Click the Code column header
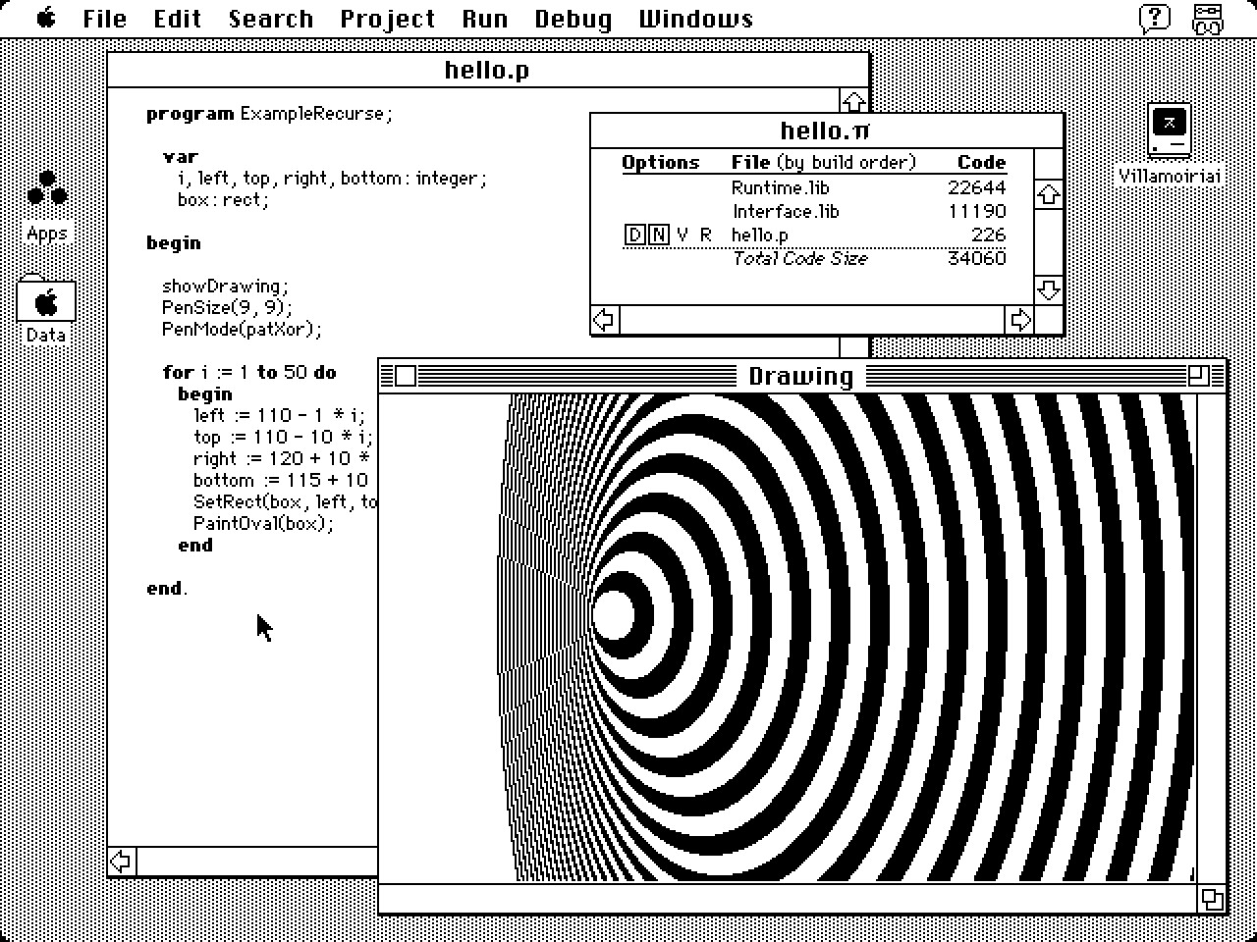 [981, 163]
